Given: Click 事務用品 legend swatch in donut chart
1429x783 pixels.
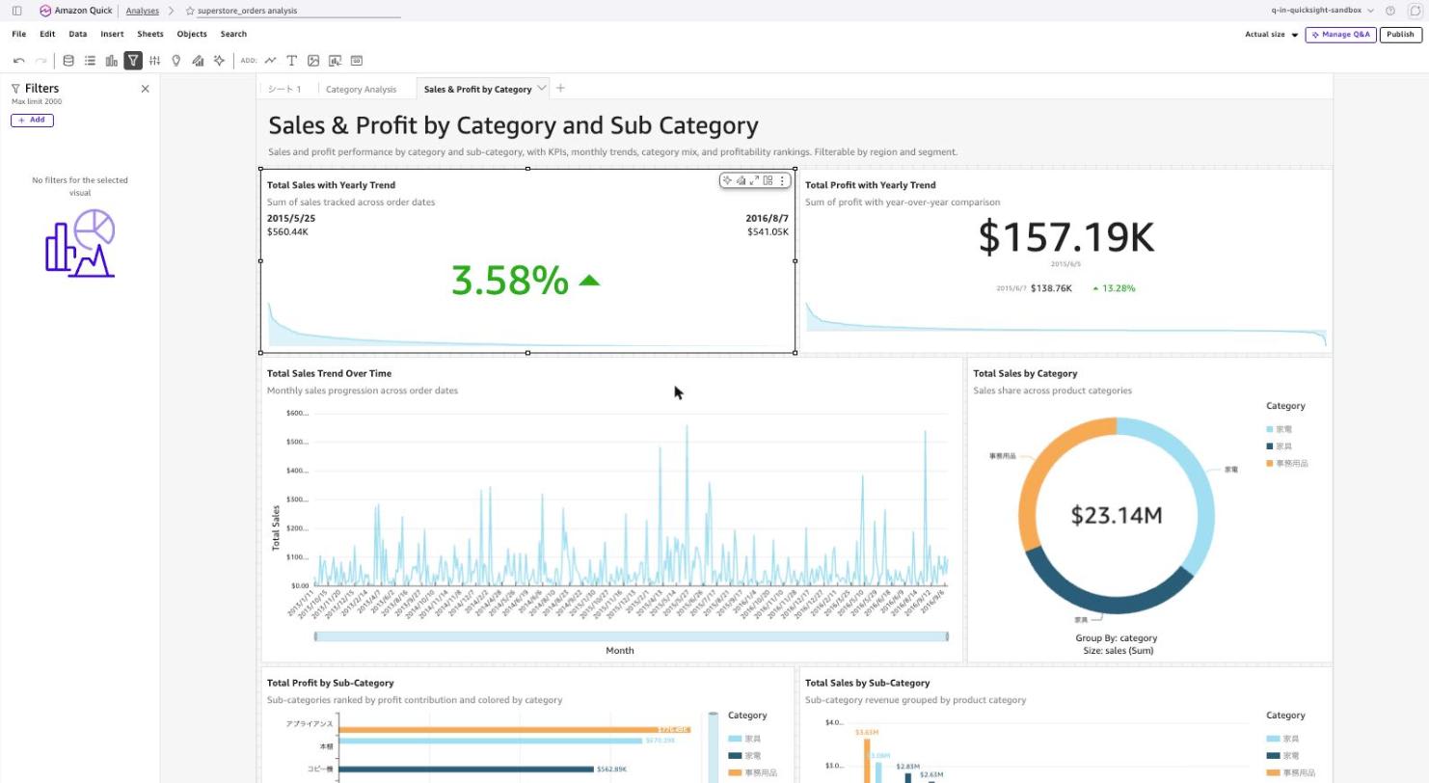Looking at the screenshot, I should click(1270, 464).
